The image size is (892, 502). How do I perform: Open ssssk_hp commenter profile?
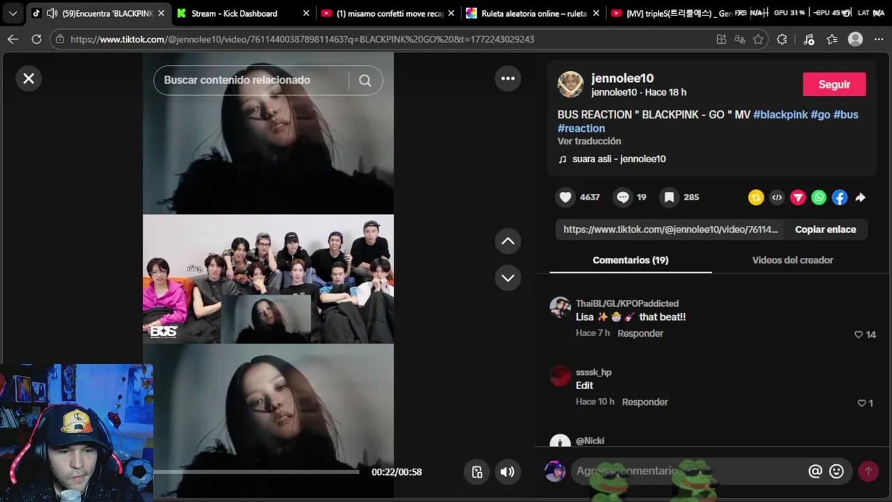point(594,372)
